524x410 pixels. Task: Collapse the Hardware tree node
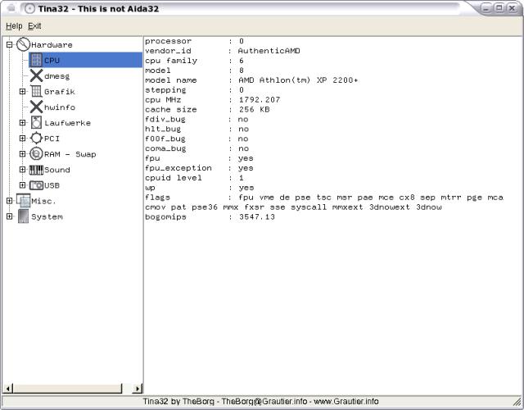[x=9, y=44]
